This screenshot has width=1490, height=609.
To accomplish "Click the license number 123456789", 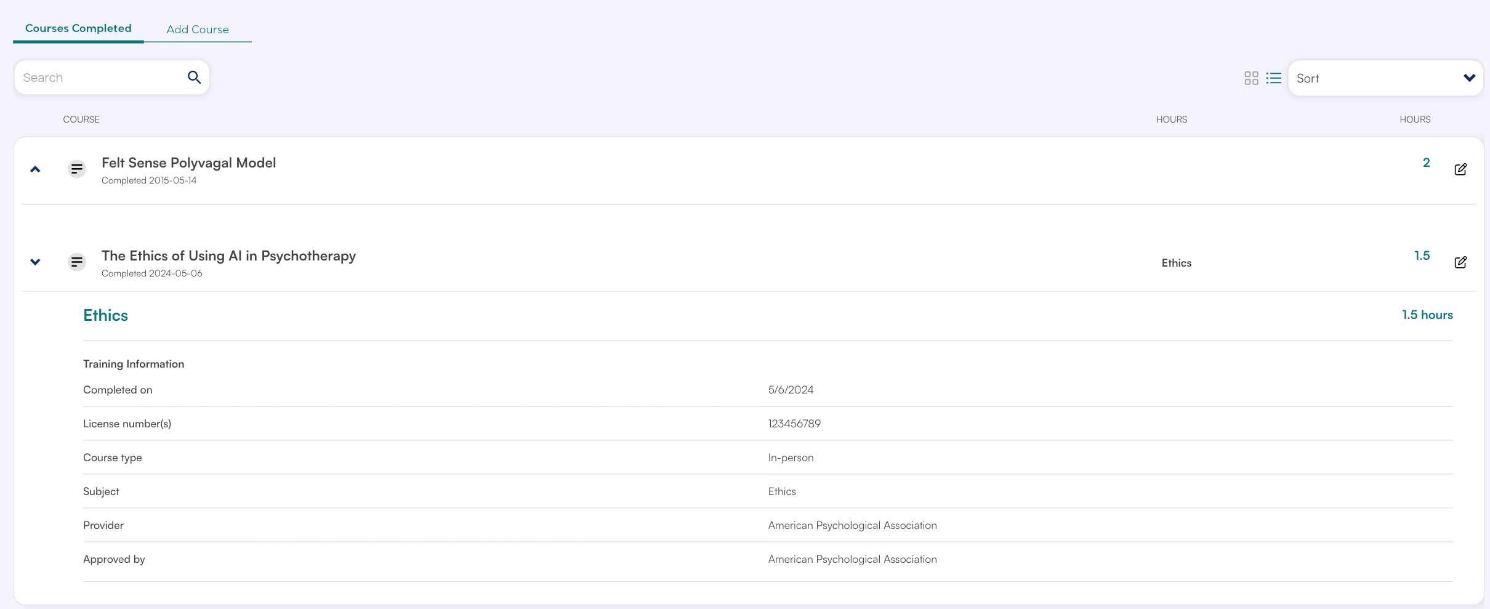I will tap(794, 424).
